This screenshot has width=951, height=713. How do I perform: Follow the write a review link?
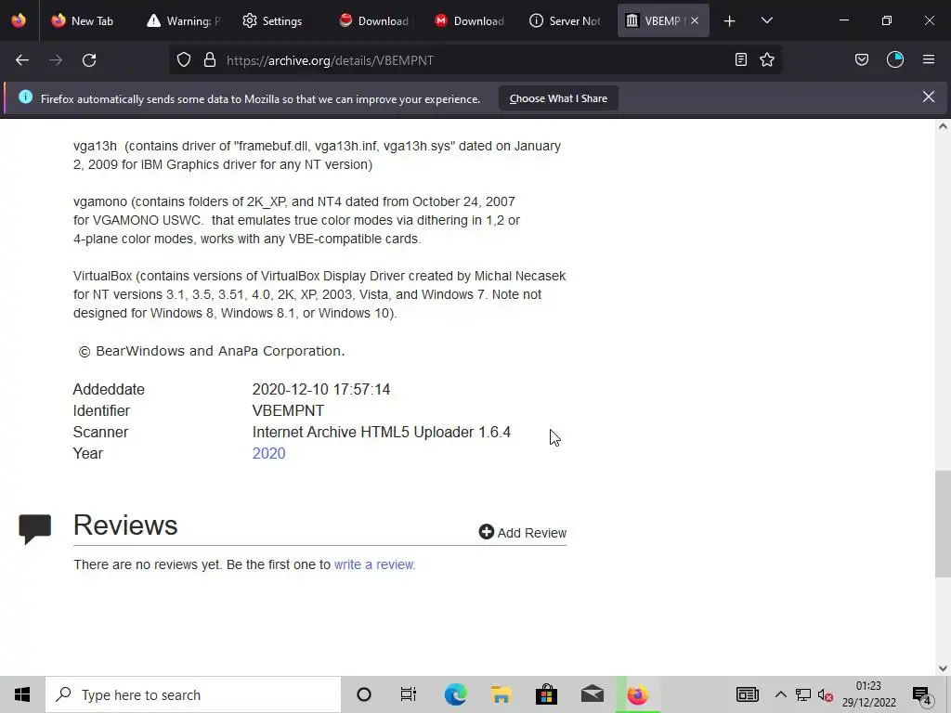point(375,564)
